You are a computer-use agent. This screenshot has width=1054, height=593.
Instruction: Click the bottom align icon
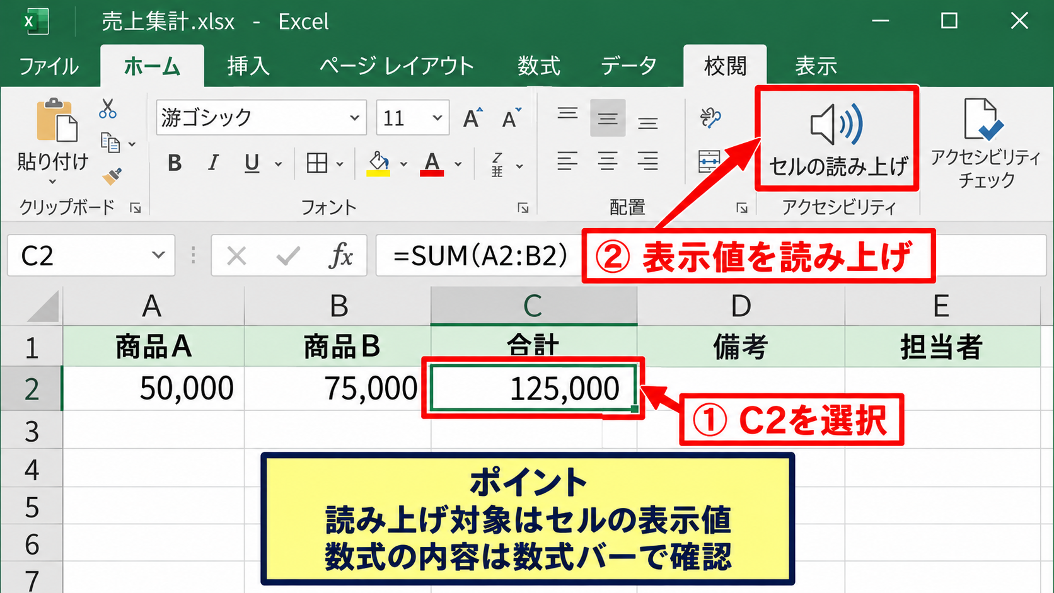point(647,122)
